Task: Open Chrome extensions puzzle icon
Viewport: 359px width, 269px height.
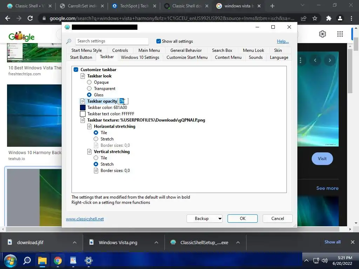Action: pos(329,18)
